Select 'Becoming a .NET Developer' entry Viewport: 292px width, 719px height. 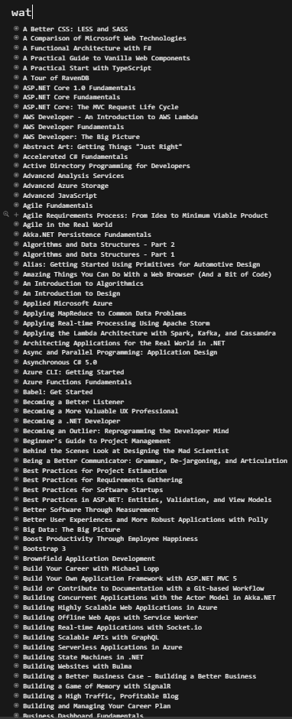click(72, 421)
